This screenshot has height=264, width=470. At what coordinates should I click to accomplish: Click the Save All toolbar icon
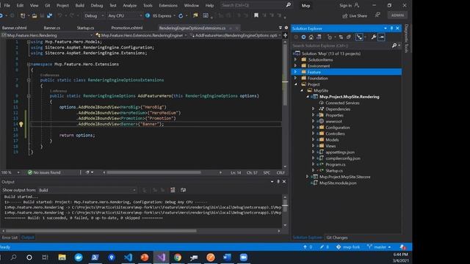49,15
